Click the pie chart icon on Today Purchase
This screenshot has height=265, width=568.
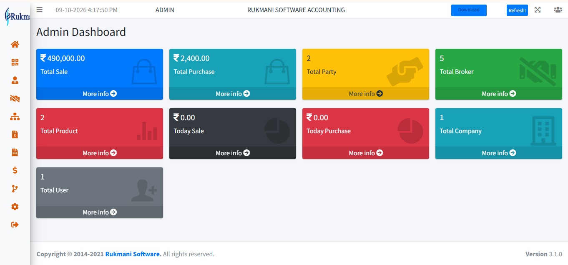410,131
